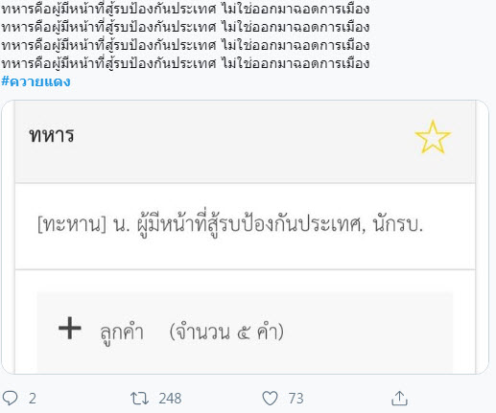Image resolution: width=496 pixels, height=413 pixels.
Task: Click the gray ลูกคำ expander panel background
Action: tap(245, 333)
